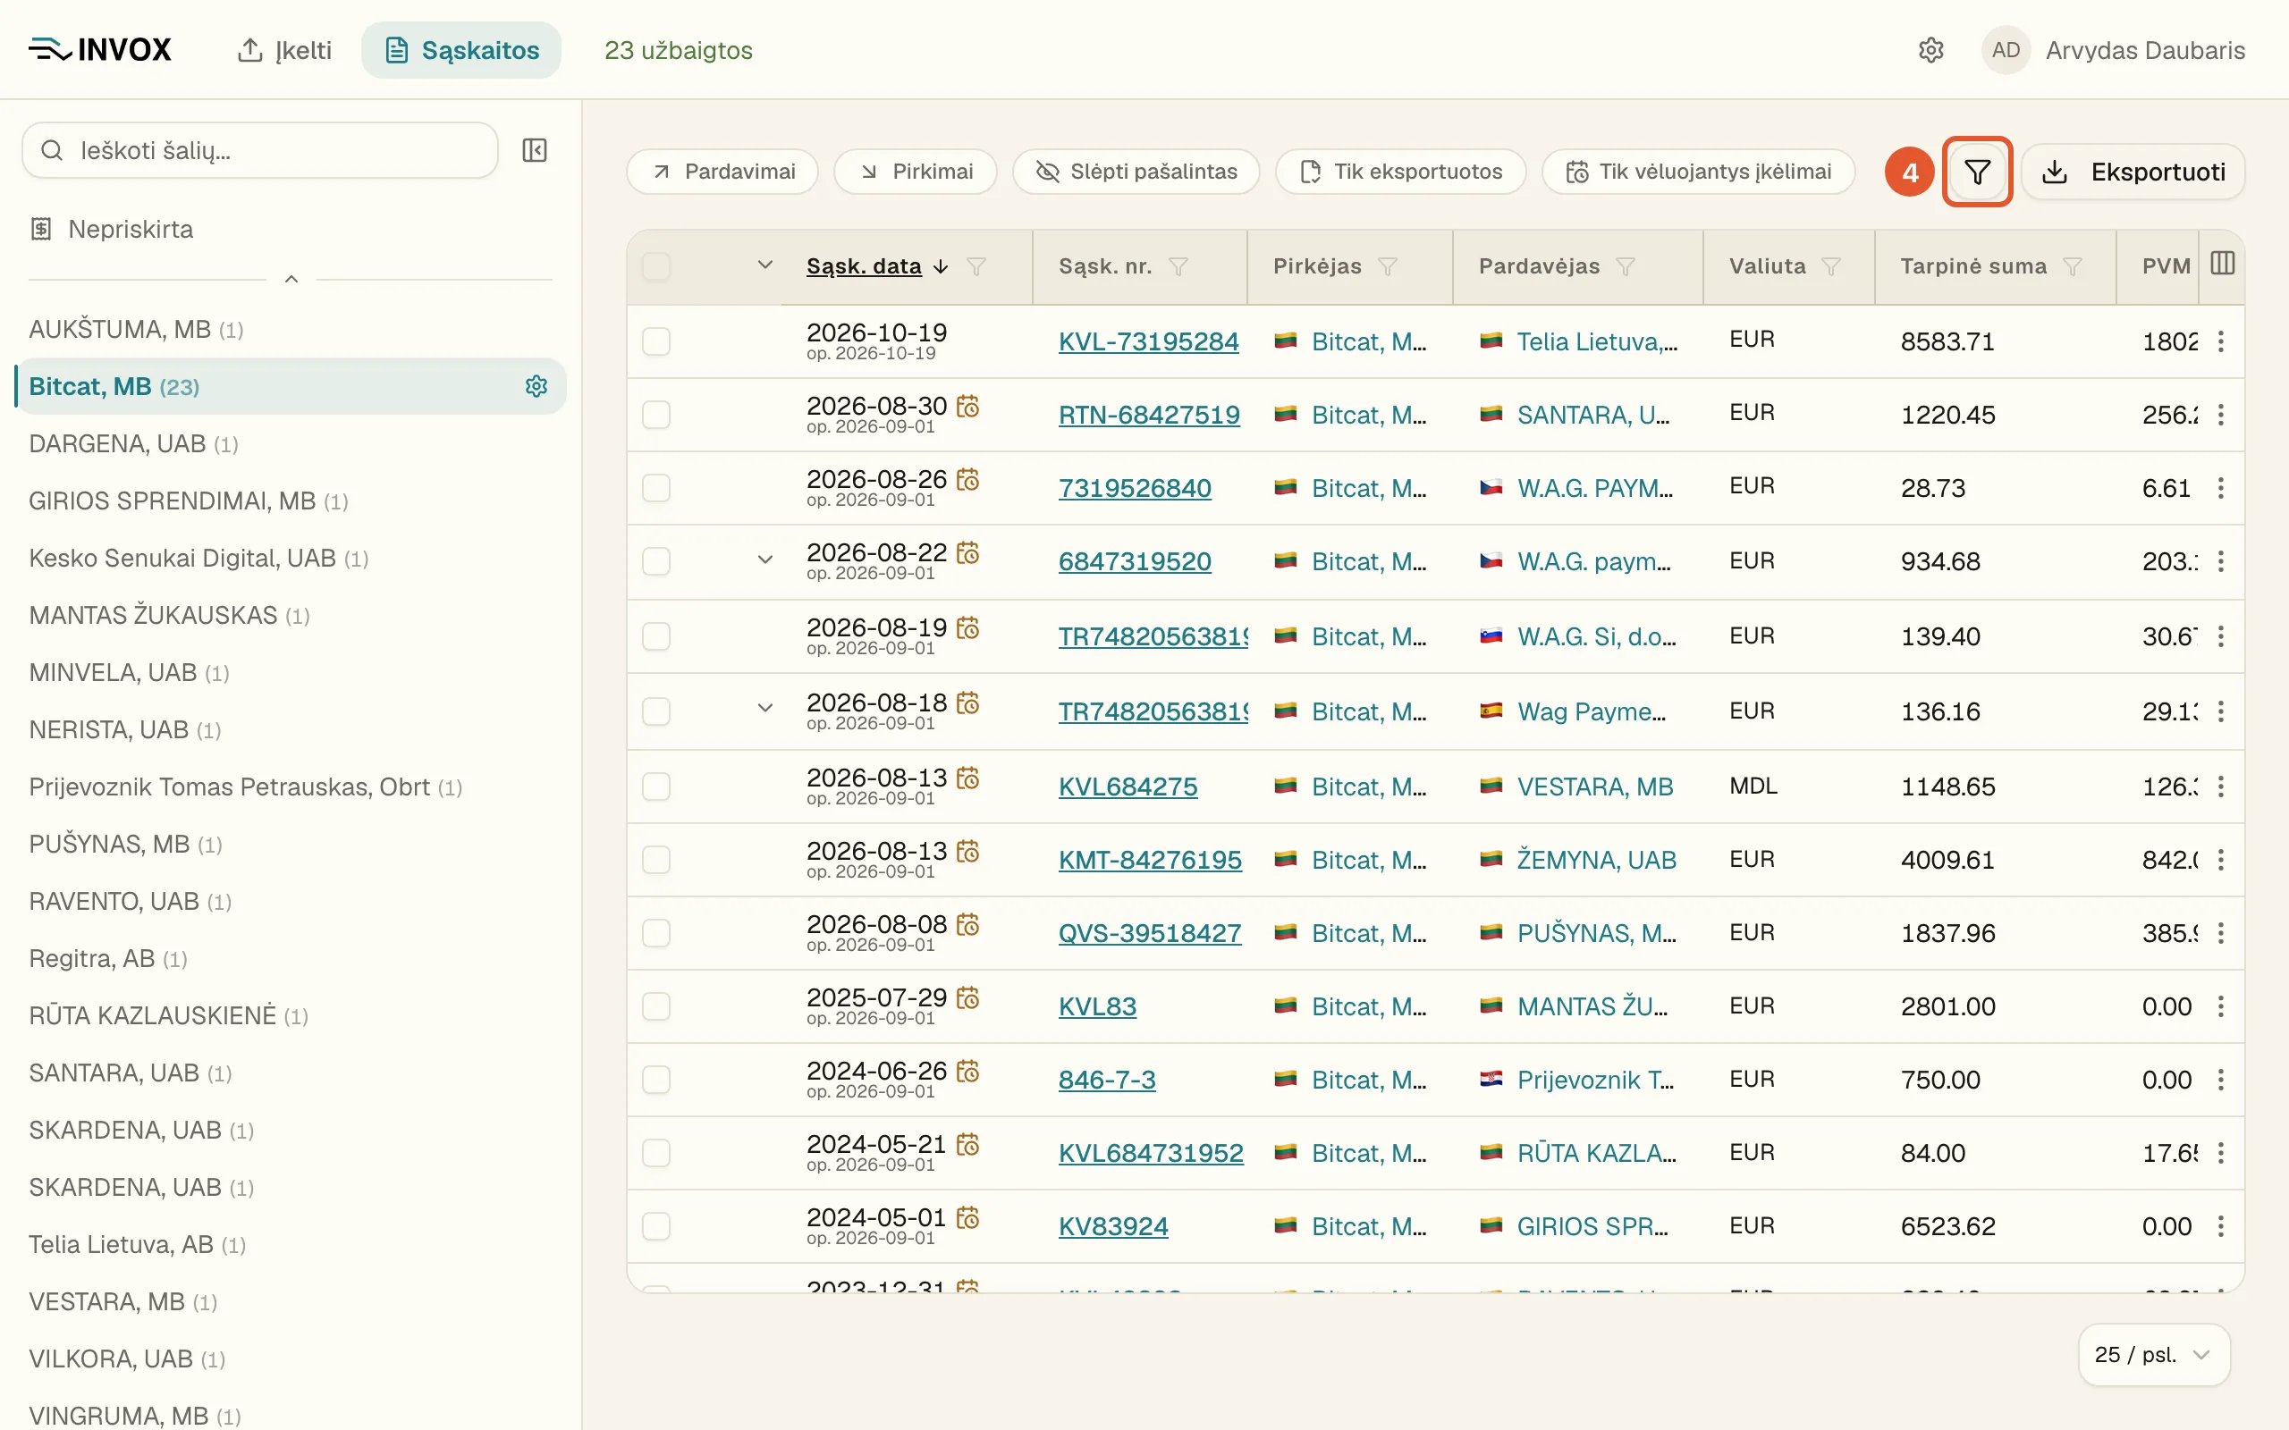Filter the Pirkėjas column

coord(1388,266)
